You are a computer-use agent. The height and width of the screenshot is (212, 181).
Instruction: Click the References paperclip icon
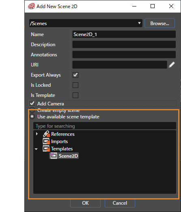(x=46, y=134)
